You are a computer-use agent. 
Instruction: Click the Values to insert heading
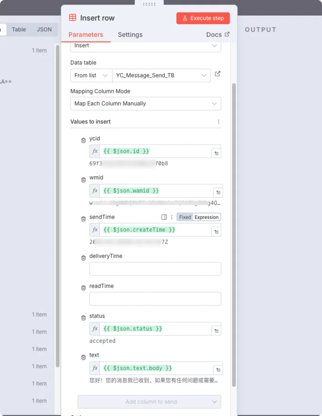[90, 122]
